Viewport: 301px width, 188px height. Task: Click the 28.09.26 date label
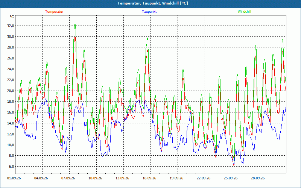258,178
